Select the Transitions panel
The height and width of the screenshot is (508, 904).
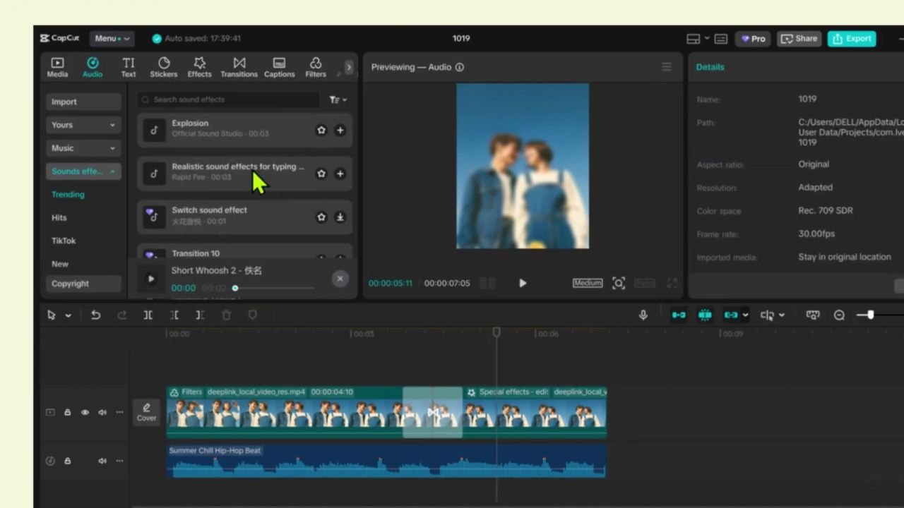point(239,67)
